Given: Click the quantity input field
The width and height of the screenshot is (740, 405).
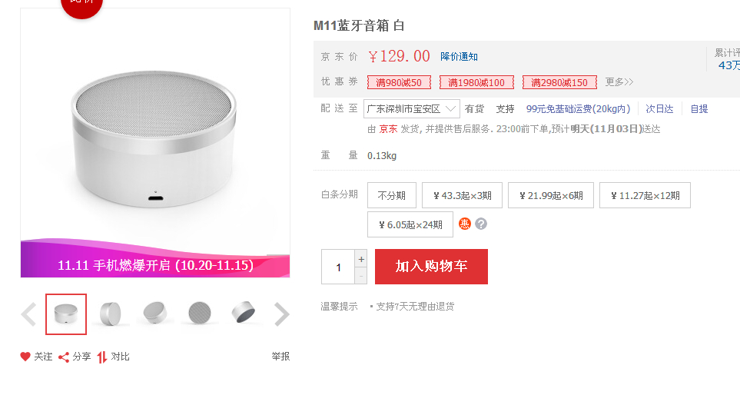Looking at the screenshot, I should point(338,267).
